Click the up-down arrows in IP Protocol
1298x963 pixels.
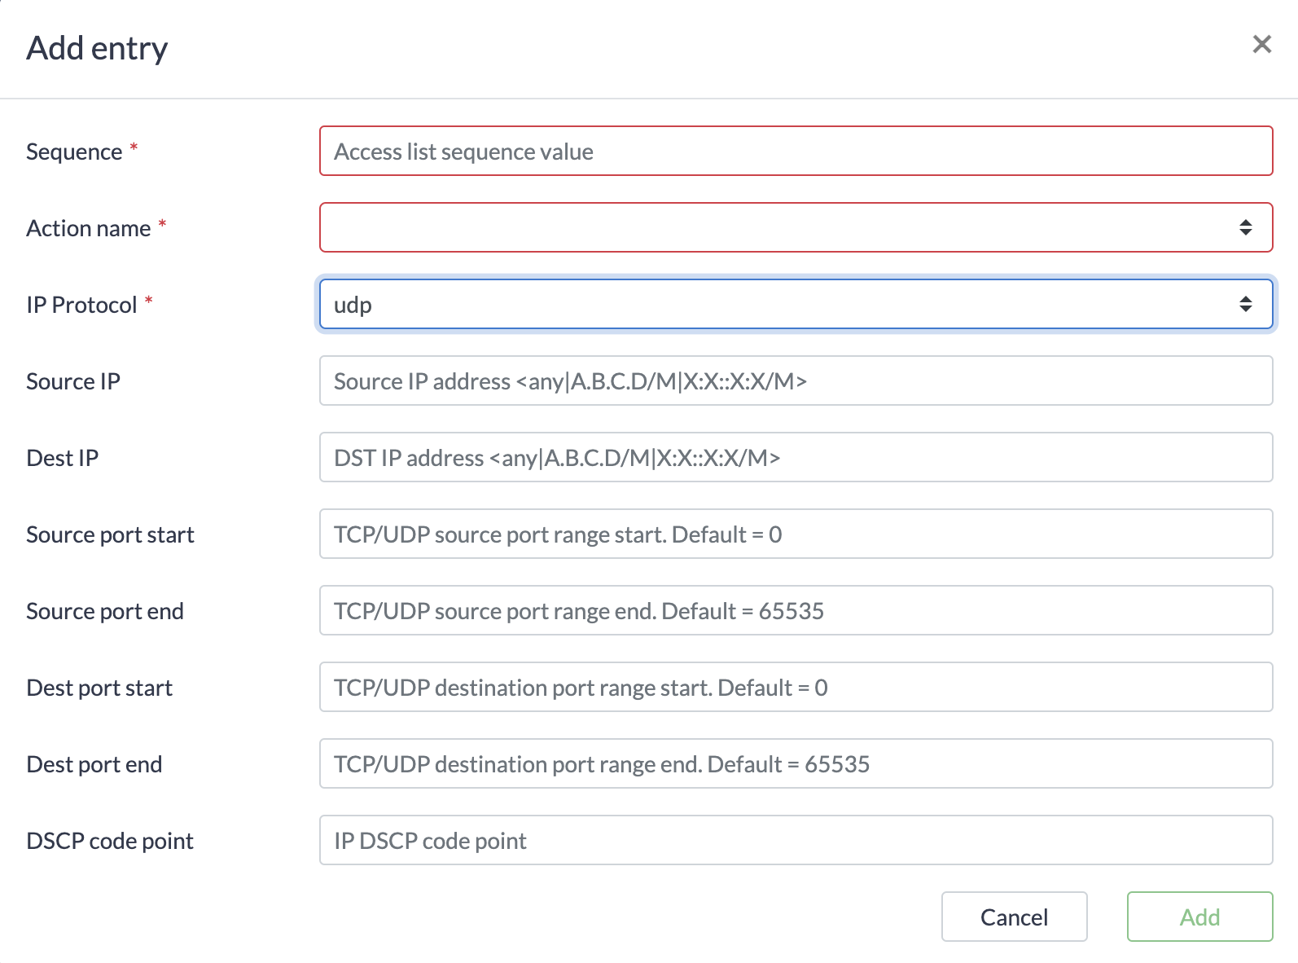(1245, 305)
